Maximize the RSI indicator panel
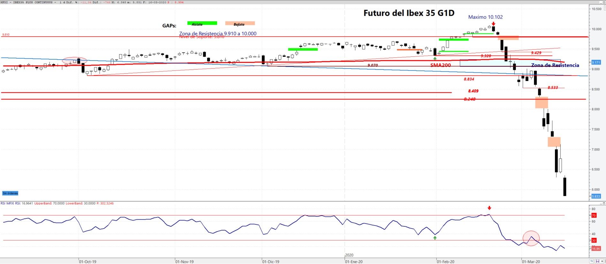 click(x=604, y=203)
